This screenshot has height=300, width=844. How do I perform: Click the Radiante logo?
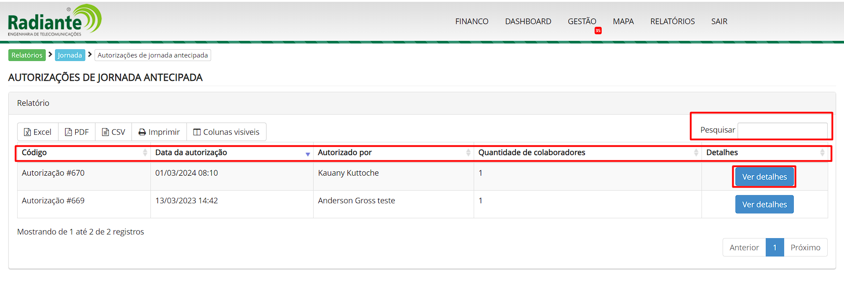click(x=55, y=21)
